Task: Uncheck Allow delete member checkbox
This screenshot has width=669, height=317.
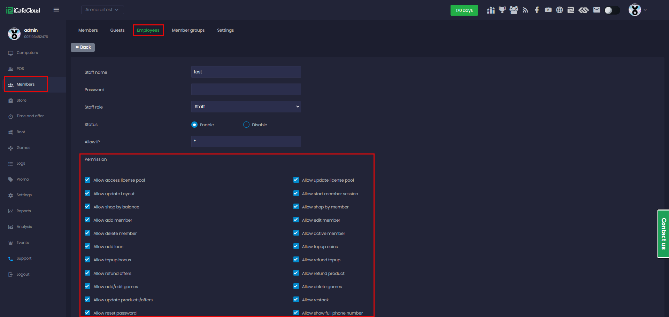Action: pos(87,233)
